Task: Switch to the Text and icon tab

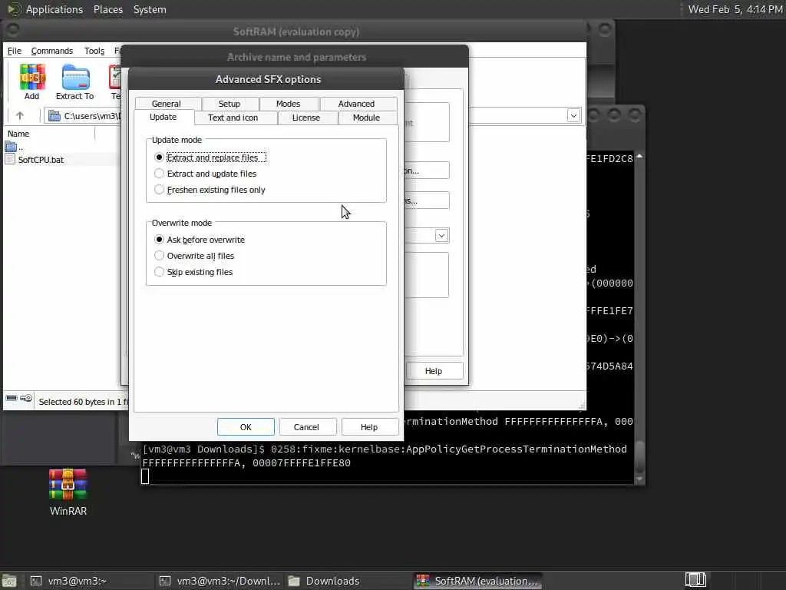Action: [x=233, y=118]
